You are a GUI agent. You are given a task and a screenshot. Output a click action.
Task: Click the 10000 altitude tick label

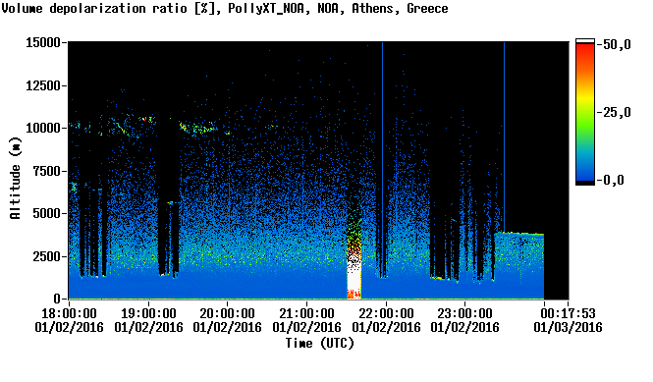[x=43, y=128]
